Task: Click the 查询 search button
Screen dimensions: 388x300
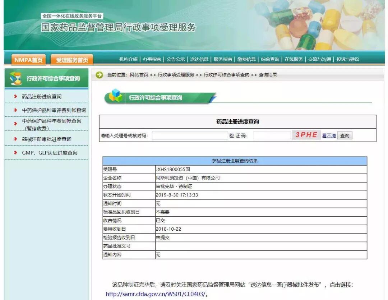Action: [345, 135]
